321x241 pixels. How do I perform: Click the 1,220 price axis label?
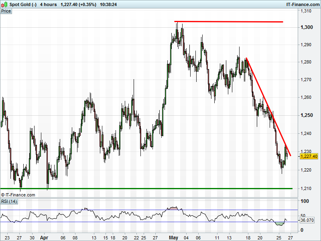306,170
